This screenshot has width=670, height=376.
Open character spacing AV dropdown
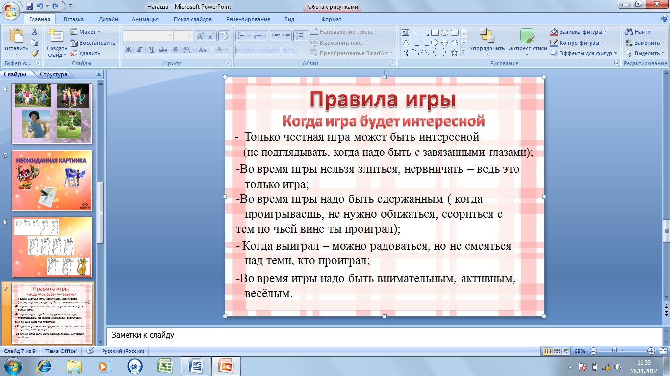click(x=188, y=49)
